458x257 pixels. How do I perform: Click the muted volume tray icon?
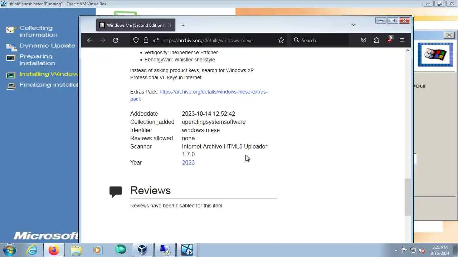tap(422, 250)
